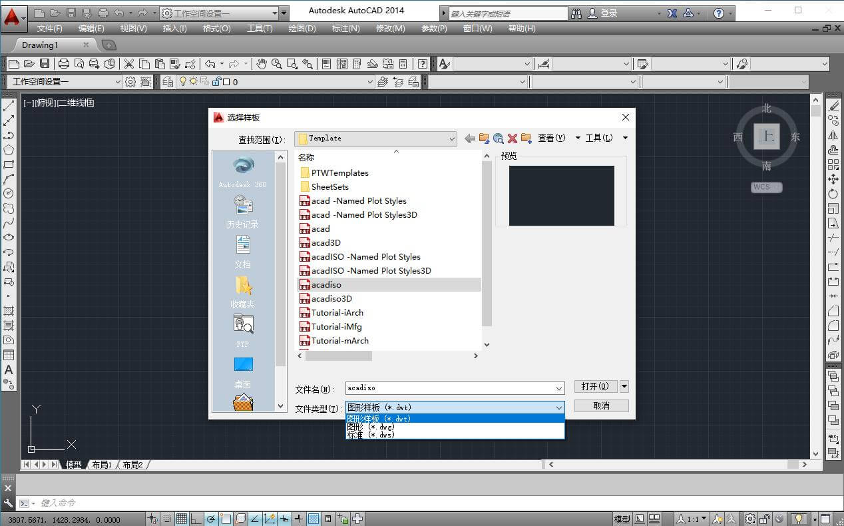
Task: Open the 编辑(E) menu
Action: (91, 29)
